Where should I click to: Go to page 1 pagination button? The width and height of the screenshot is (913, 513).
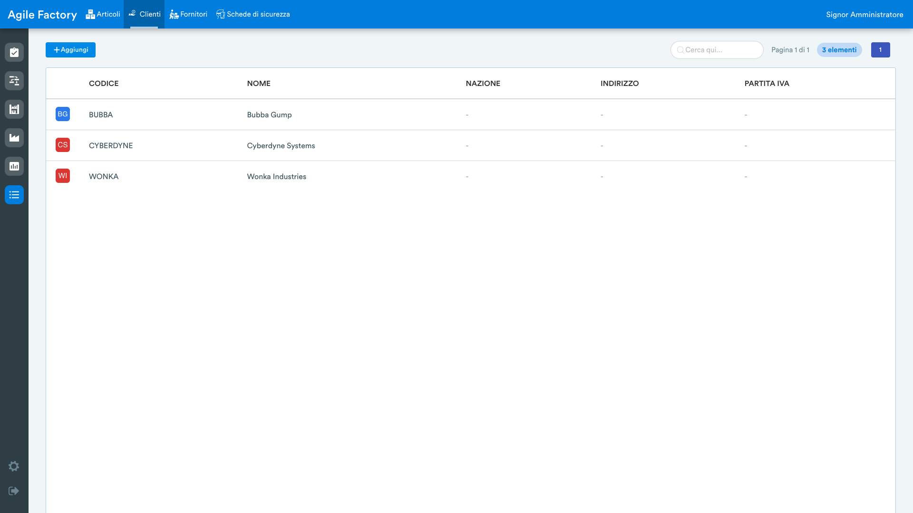pos(881,50)
